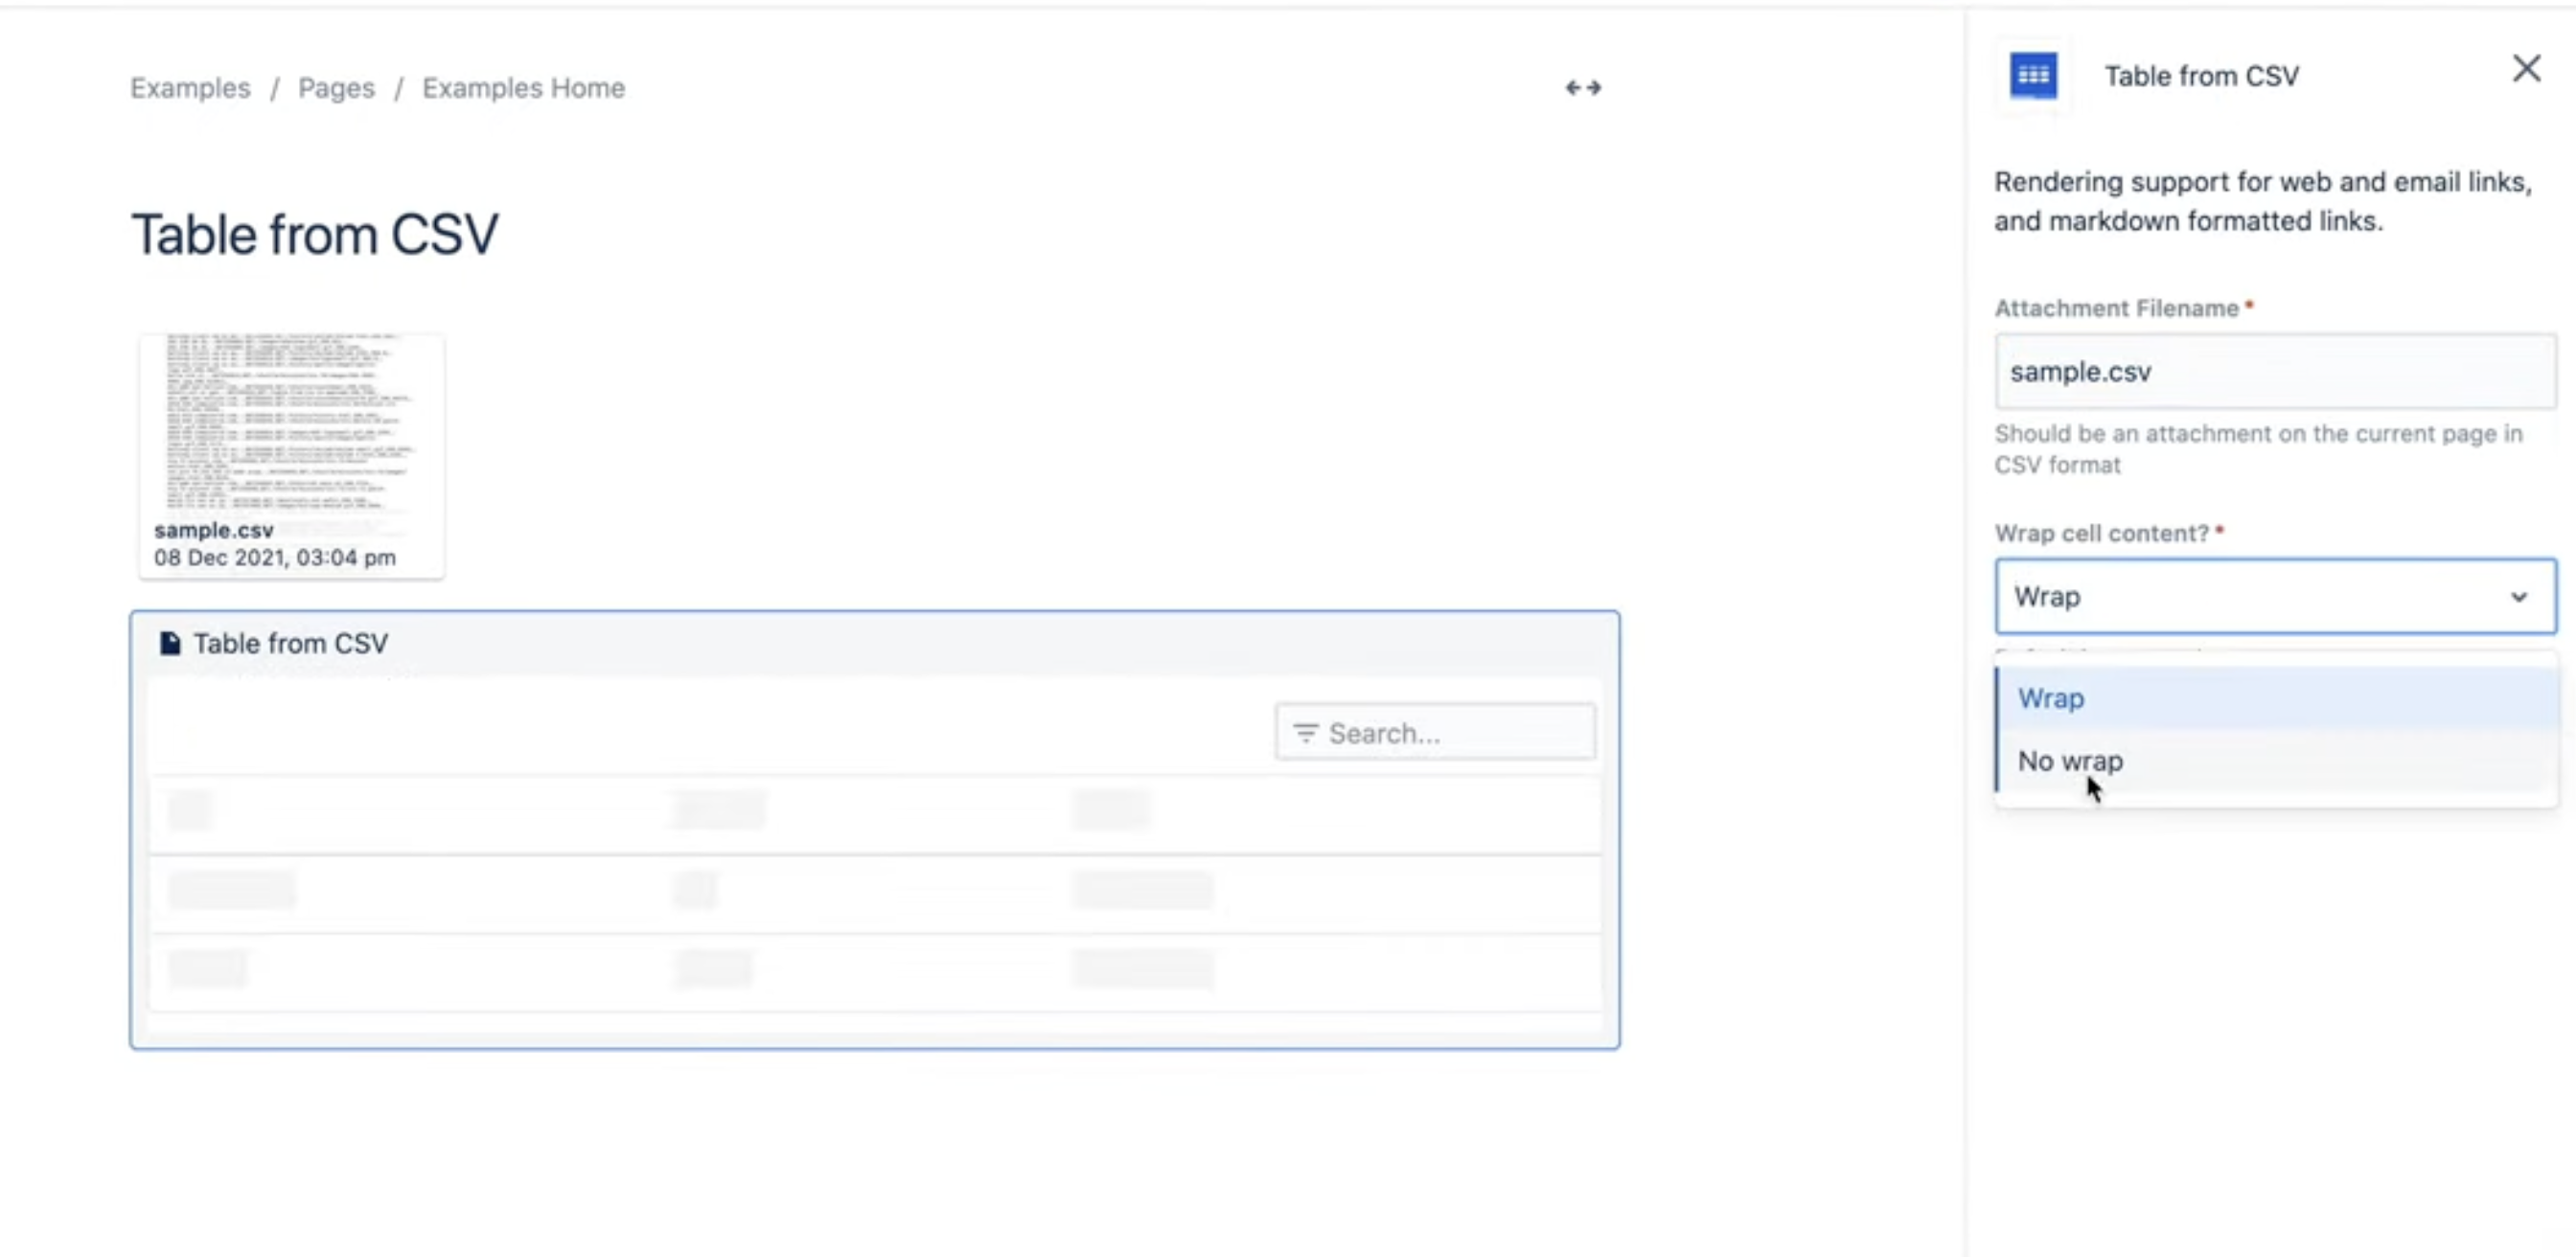
Task: Click the CSV format hint text
Action: [2258, 449]
